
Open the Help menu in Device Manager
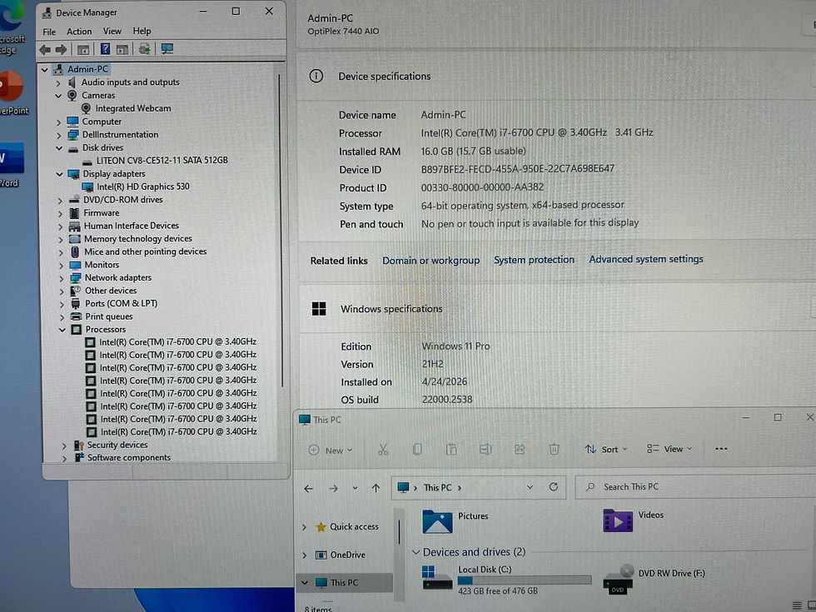tap(142, 32)
